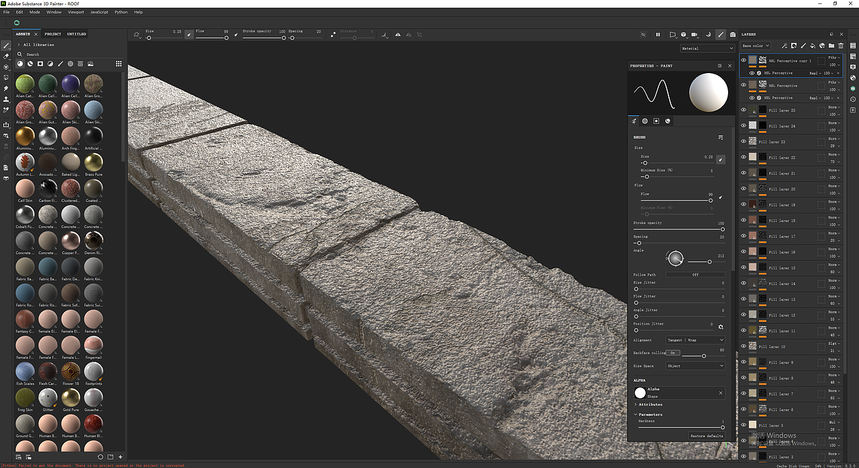Image resolution: width=859 pixels, height=468 pixels.
Task: Toggle visibility of Fill layer 10
Action: click(x=744, y=347)
